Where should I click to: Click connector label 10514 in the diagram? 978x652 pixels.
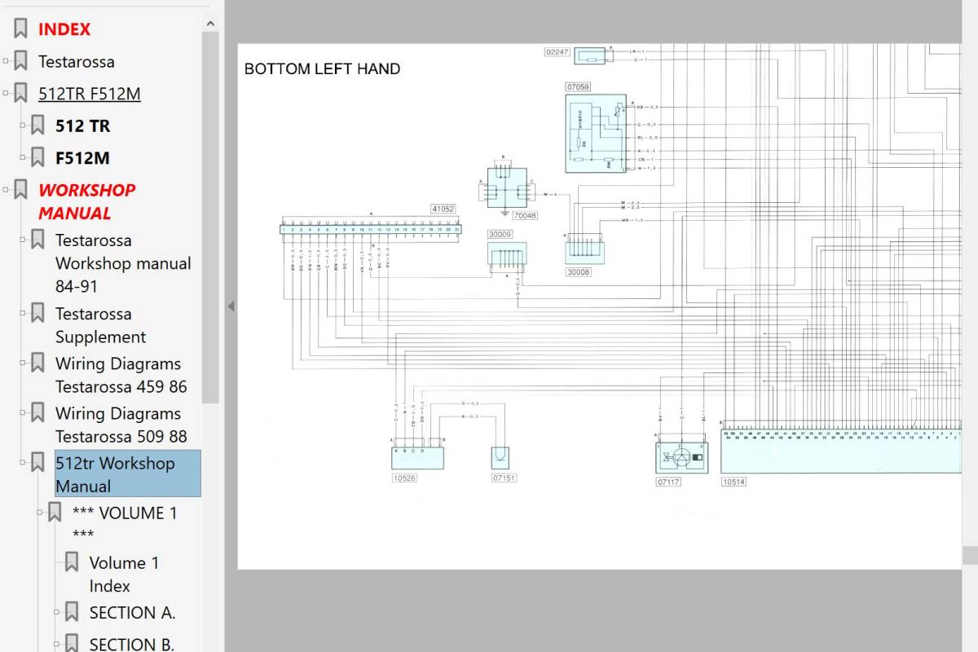pos(733,482)
